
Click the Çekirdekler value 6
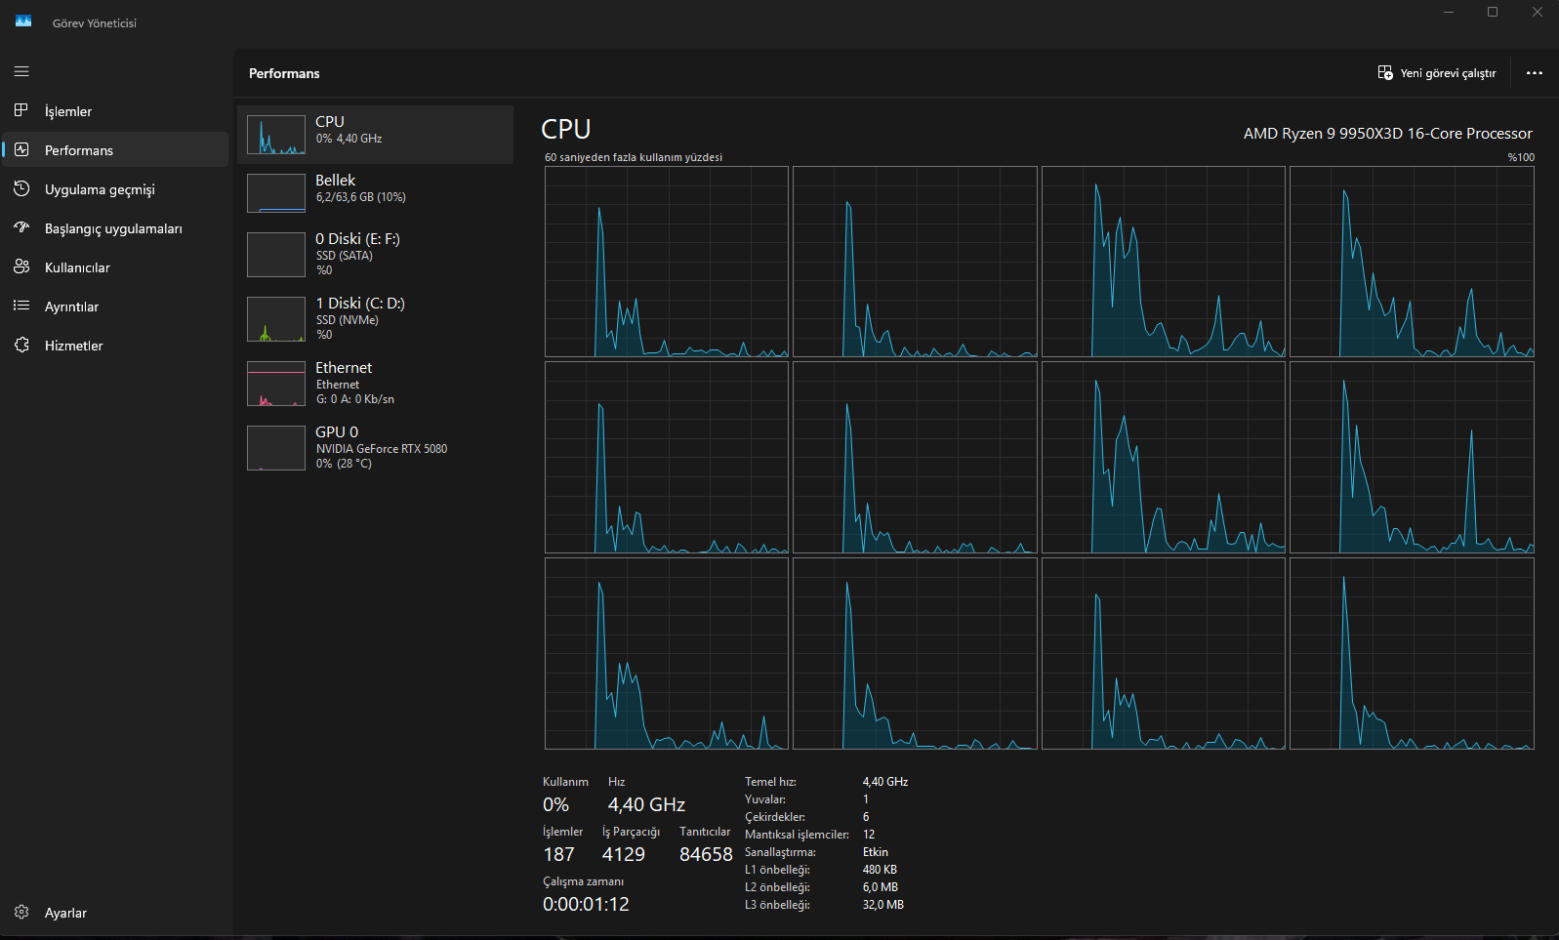pyautogui.click(x=866, y=817)
